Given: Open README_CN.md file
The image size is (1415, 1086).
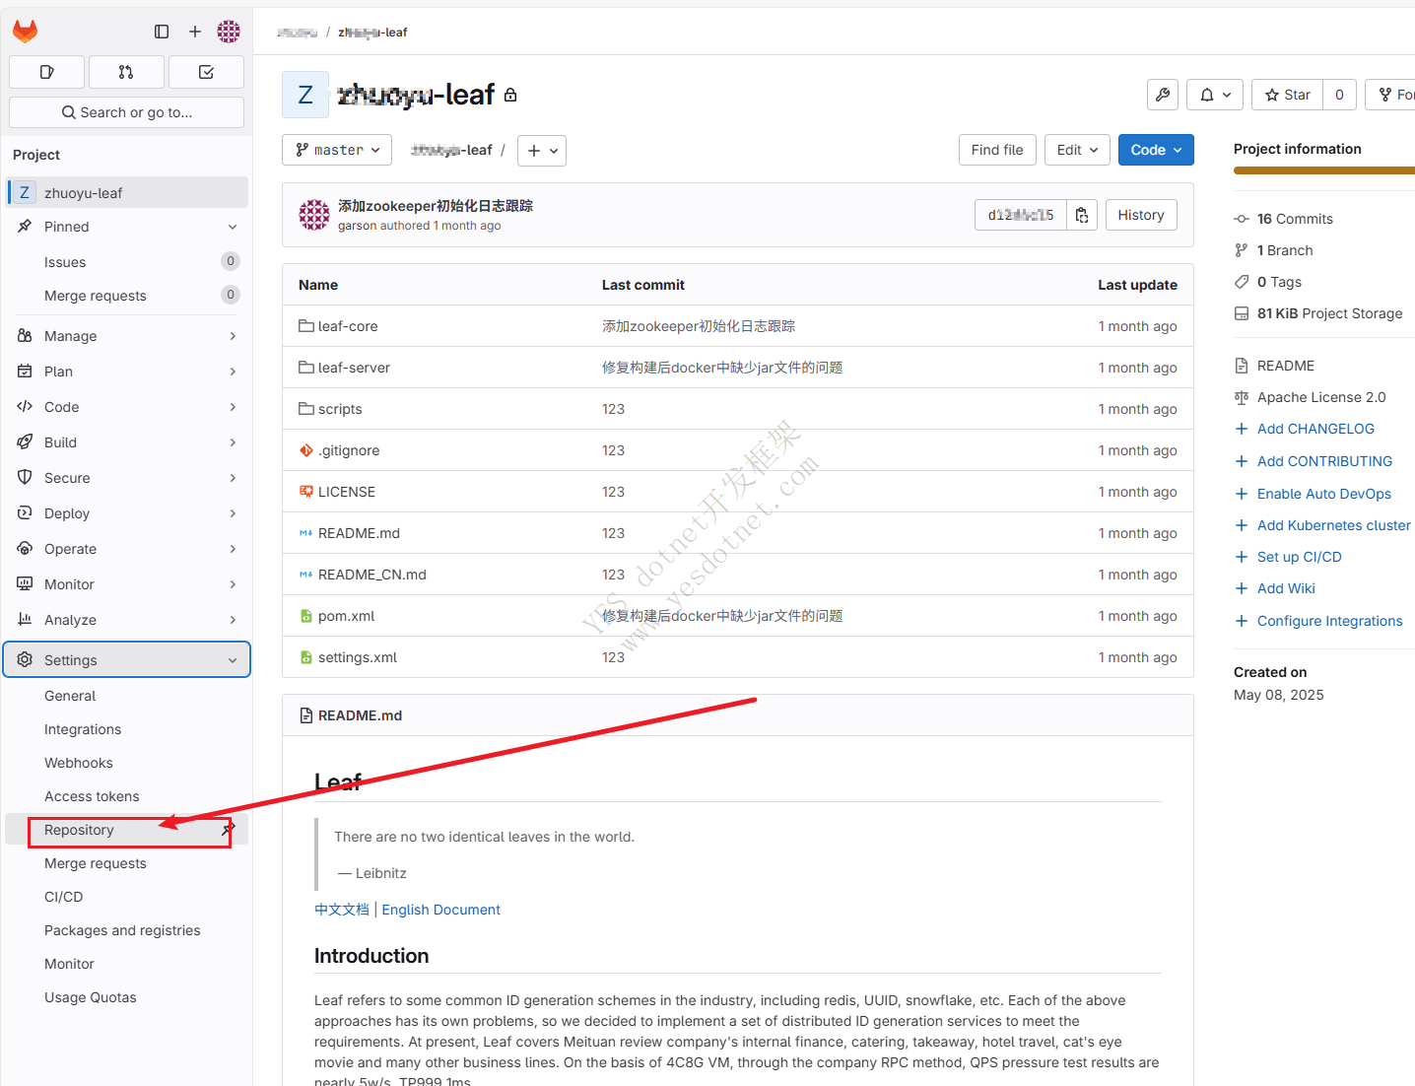Looking at the screenshot, I should (372, 575).
